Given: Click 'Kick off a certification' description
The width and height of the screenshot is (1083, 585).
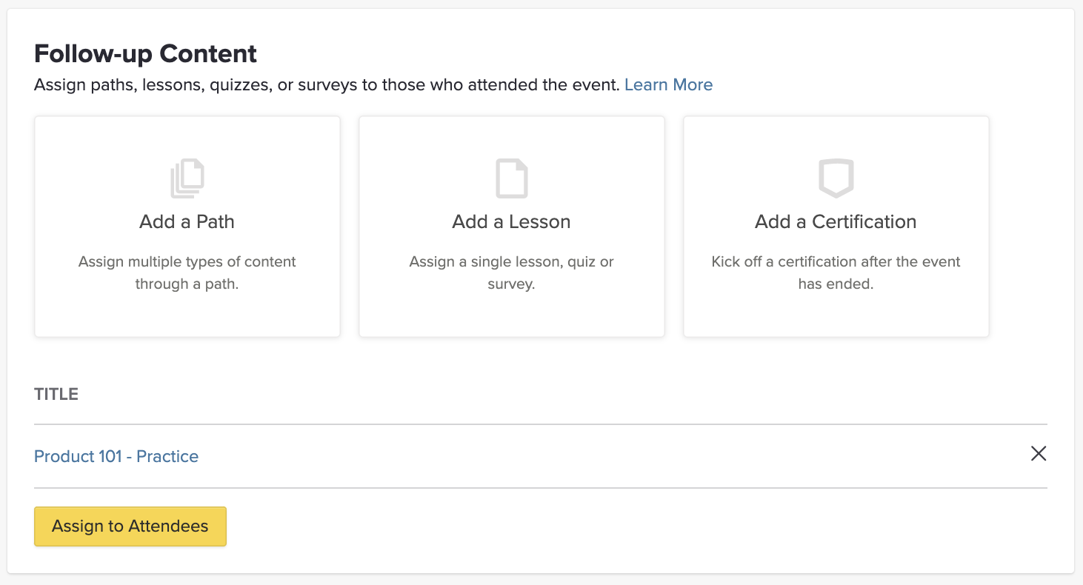Looking at the screenshot, I should [x=836, y=273].
